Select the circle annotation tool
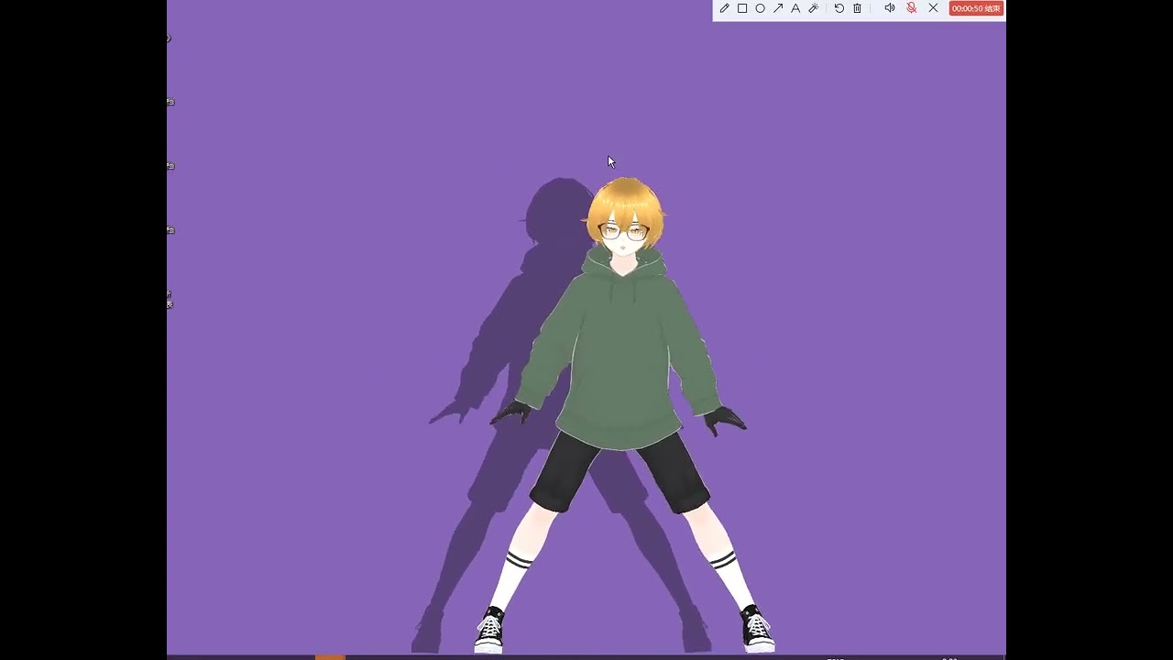This screenshot has height=660, width=1173. 760,8
